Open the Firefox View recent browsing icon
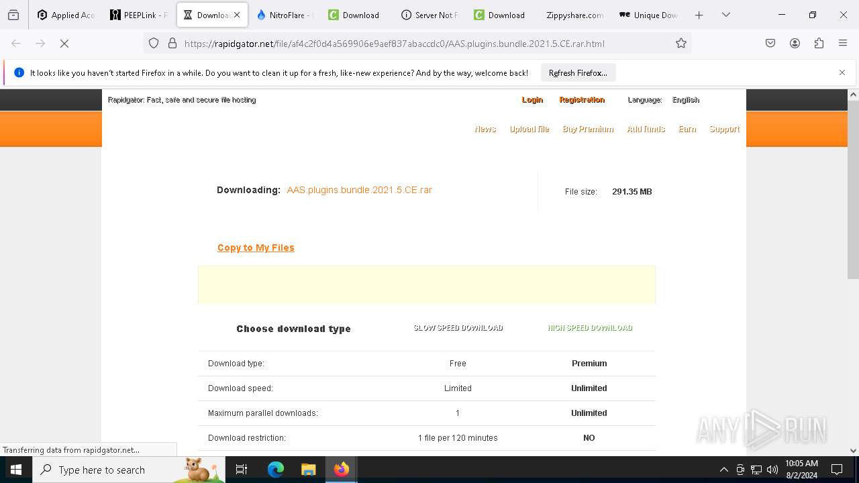The height and width of the screenshot is (483, 859). coord(13,15)
